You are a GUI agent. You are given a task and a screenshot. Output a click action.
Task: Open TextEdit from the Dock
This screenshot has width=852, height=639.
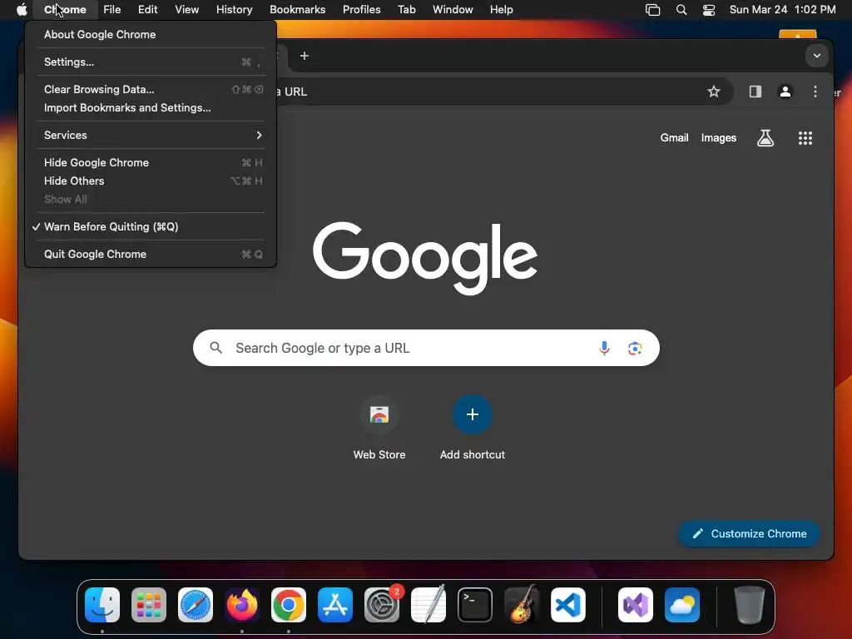click(x=428, y=604)
